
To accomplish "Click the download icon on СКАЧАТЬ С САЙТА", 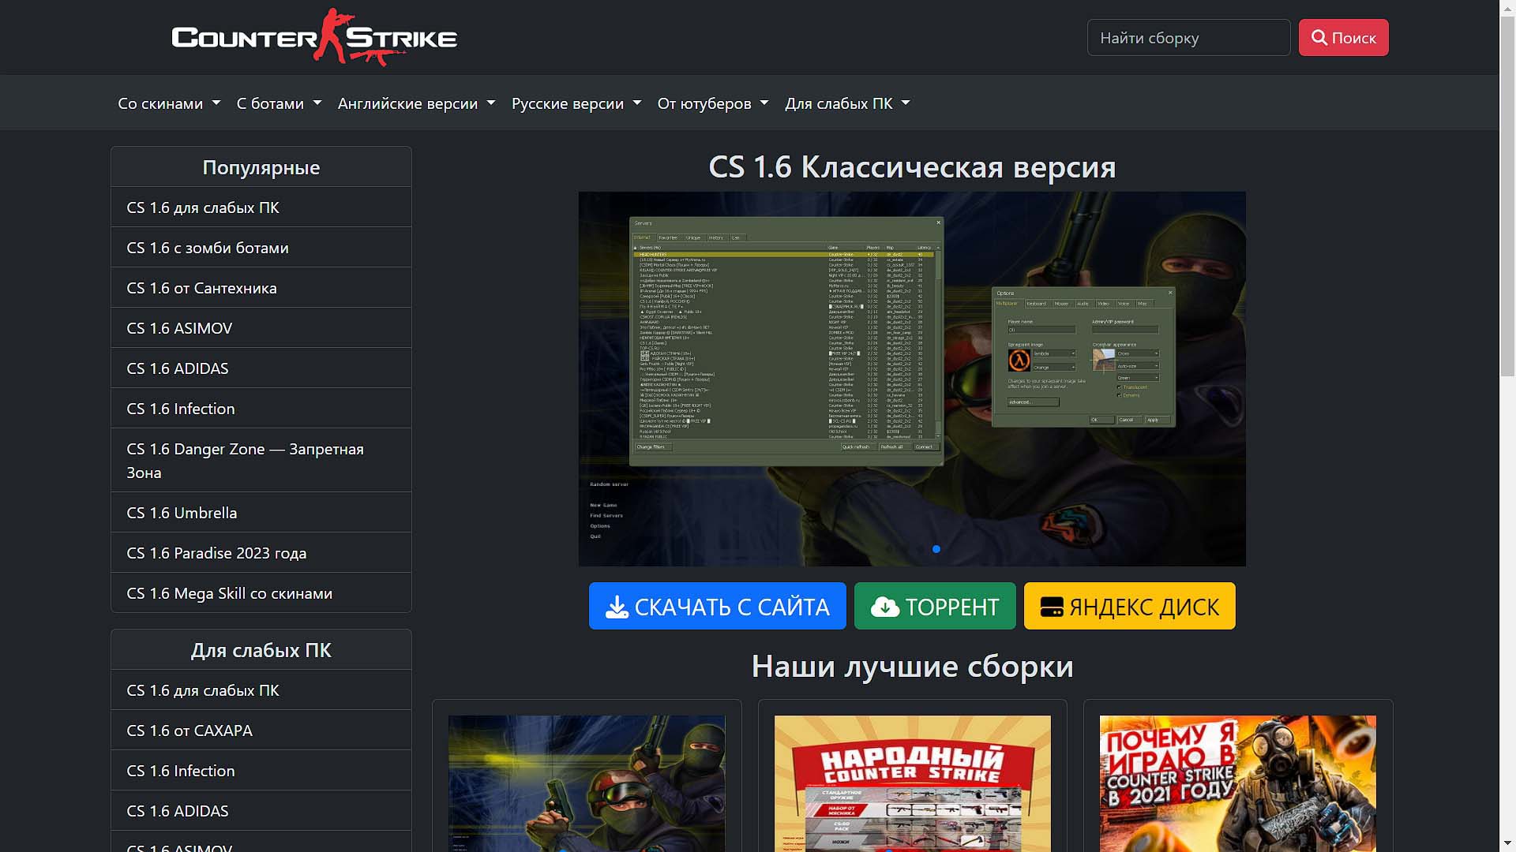I will click(617, 607).
